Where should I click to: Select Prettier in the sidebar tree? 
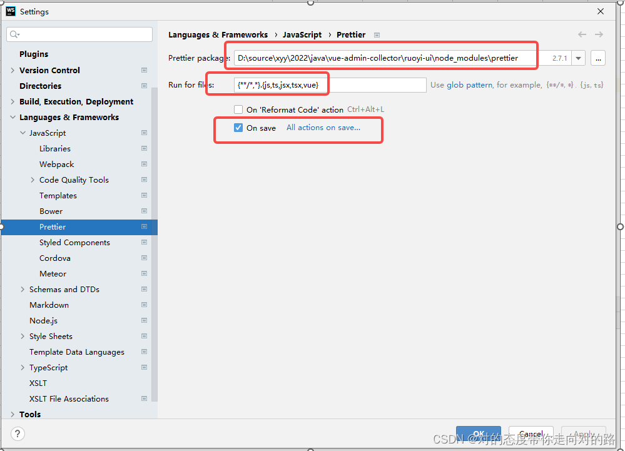pos(53,226)
